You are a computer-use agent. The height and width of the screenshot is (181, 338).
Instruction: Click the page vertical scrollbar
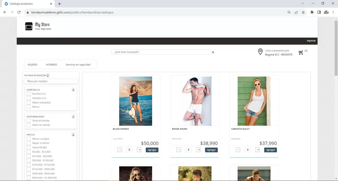tap(336, 48)
